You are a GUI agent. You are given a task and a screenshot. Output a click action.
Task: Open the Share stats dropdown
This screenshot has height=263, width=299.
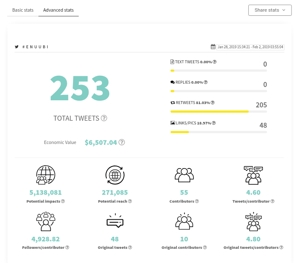point(270,10)
